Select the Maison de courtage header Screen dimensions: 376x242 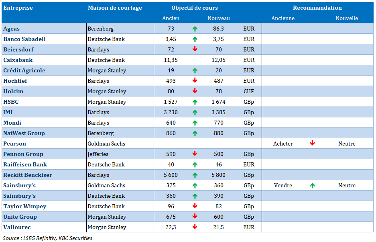pos(115,8)
